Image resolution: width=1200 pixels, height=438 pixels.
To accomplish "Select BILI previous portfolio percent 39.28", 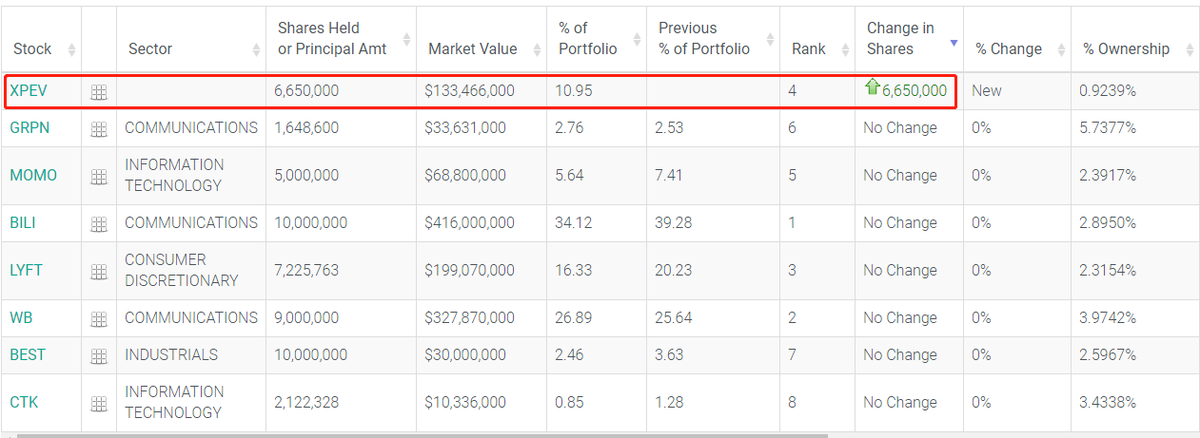I will 673,222.
